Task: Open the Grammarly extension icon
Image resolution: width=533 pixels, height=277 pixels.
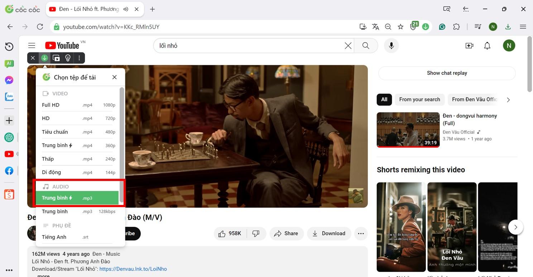Action: click(x=442, y=27)
